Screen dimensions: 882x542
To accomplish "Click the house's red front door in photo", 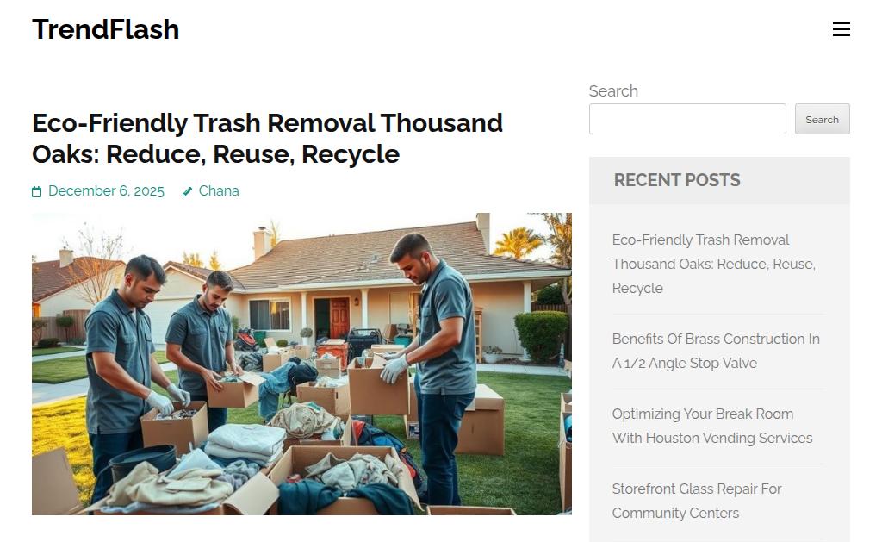I will (x=339, y=318).
